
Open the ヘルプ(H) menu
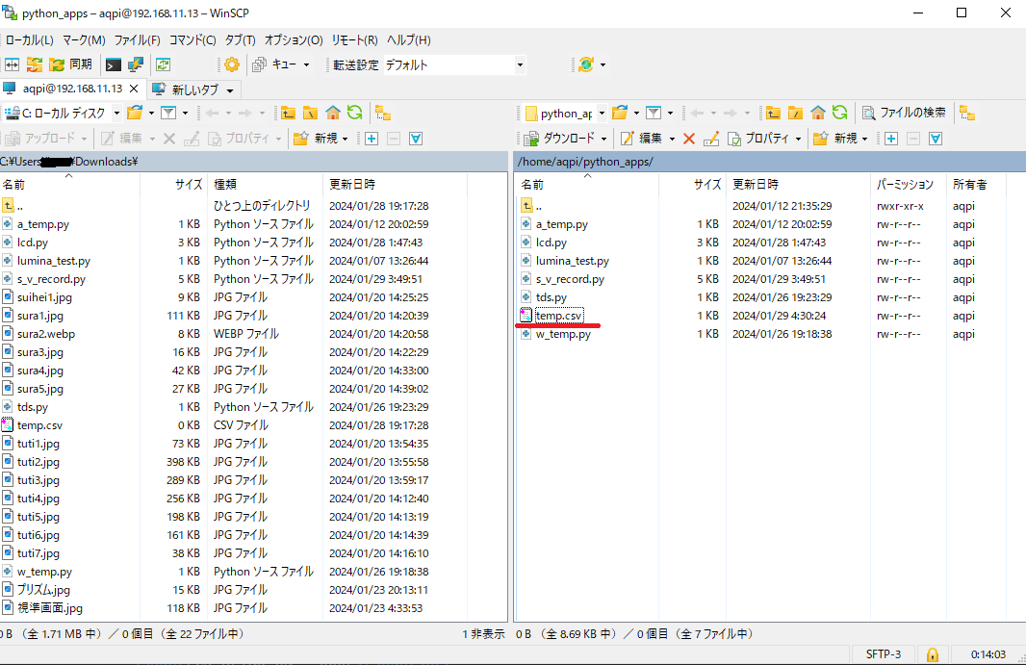tap(408, 39)
